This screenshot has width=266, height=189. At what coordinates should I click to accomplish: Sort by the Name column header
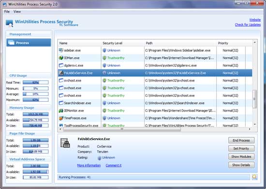tap(80, 43)
